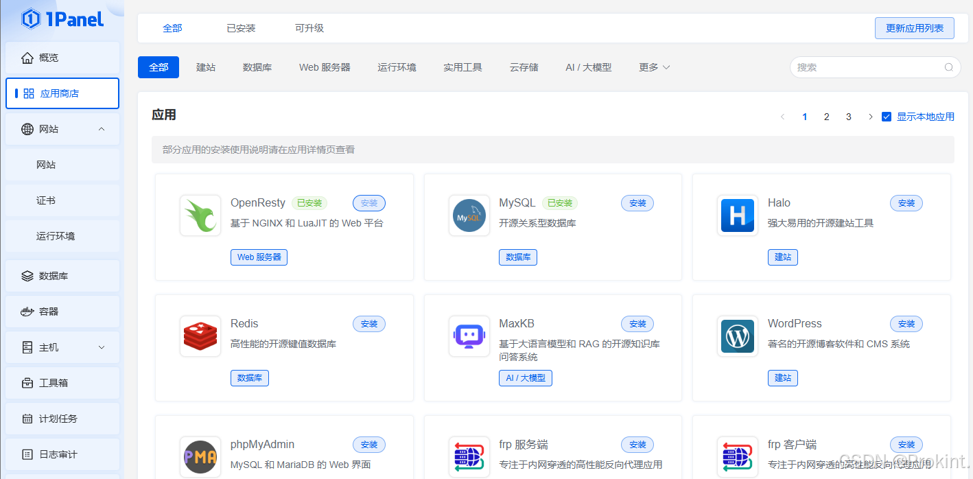This screenshot has width=973, height=479.
Task: Click the home icon beside 概览
Action: pos(27,58)
